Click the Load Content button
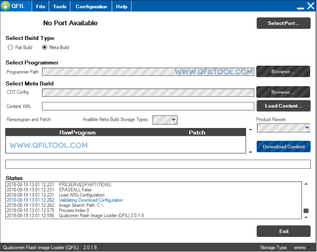The height and width of the screenshot is (252, 317). click(x=283, y=106)
